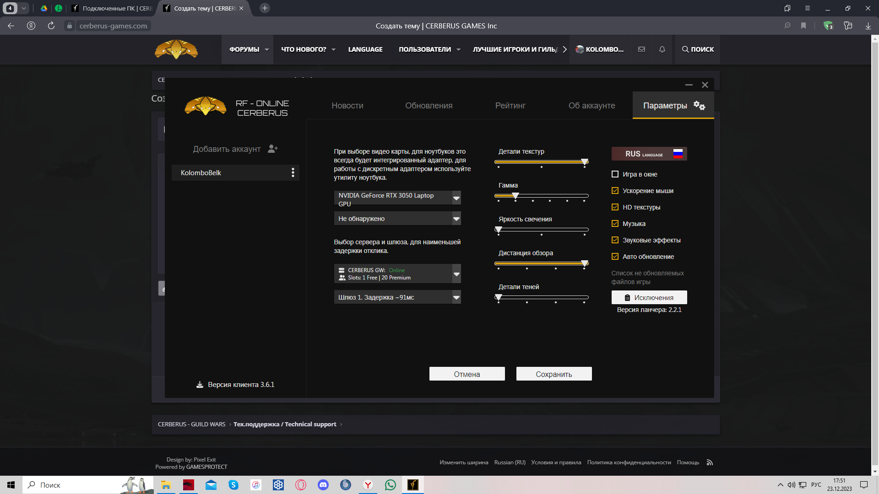Open File Explorer from the taskbar
The width and height of the screenshot is (879, 494).
pyautogui.click(x=166, y=485)
